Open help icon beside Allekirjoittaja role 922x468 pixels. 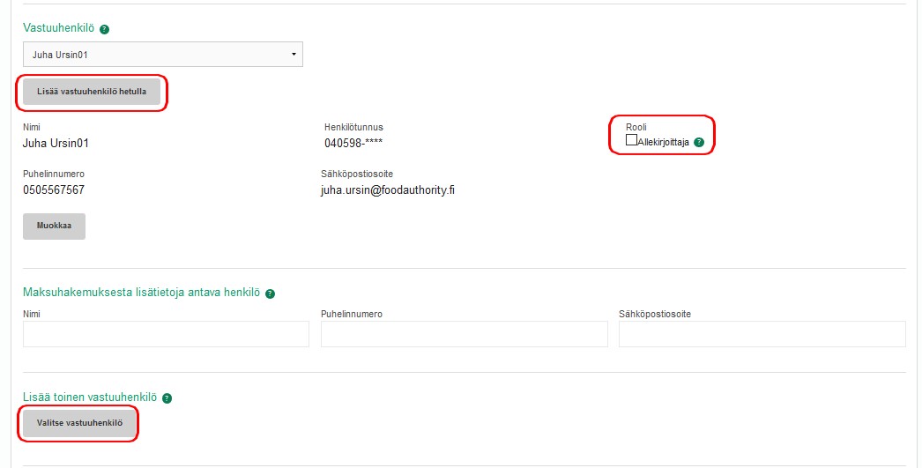699,142
